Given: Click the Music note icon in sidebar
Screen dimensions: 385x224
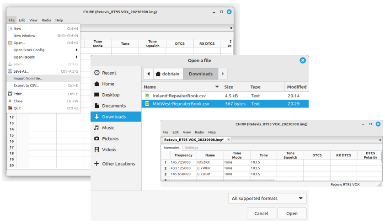Looking at the screenshot, I should click(x=97, y=128).
